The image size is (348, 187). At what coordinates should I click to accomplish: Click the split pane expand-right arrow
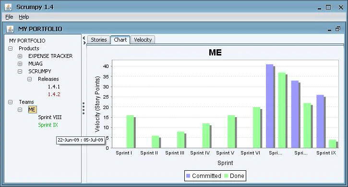click(x=84, y=43)
